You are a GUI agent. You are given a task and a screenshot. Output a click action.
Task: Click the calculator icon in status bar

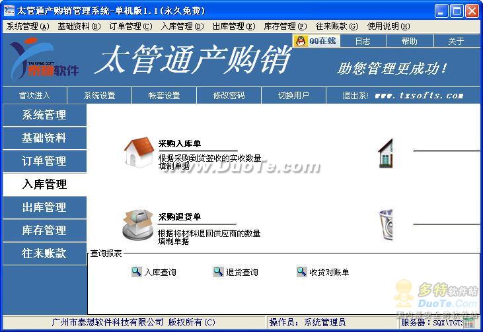[x=469, y=322]
